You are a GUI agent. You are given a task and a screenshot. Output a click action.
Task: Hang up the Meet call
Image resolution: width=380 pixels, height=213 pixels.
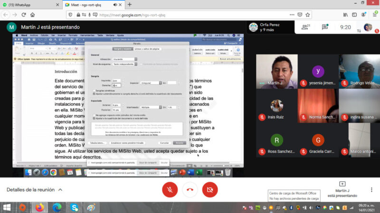pos(190,190)
